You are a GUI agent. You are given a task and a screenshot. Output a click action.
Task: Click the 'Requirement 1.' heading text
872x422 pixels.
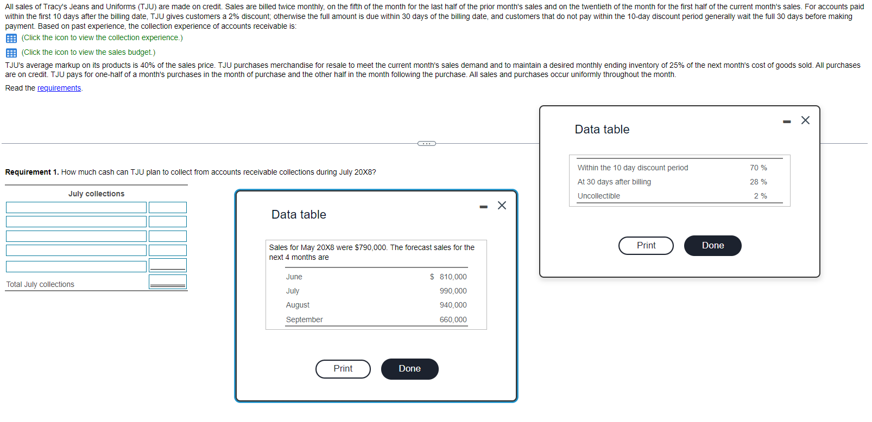[x=32, y=172]
